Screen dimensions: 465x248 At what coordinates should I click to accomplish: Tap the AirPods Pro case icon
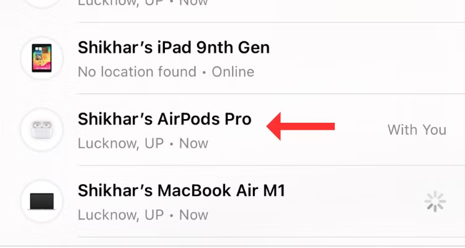pyautogui.click(x=42, y=130)
